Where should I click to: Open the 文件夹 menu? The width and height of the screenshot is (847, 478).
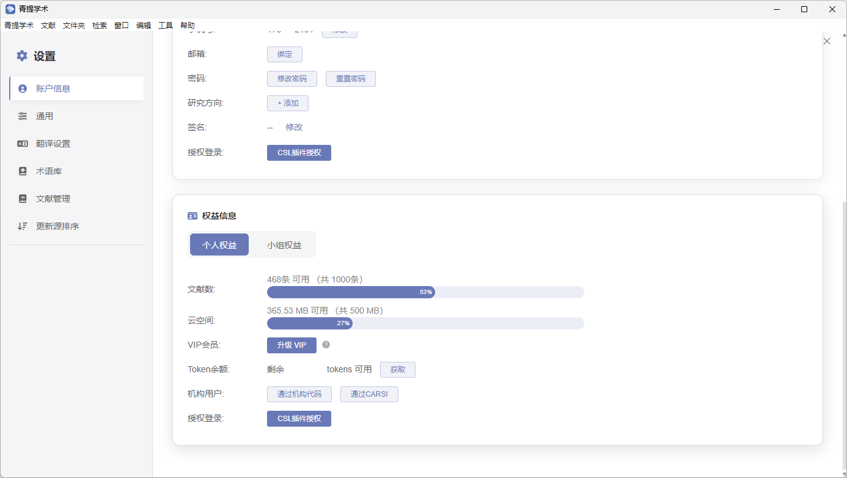click(x=74, y=25)
